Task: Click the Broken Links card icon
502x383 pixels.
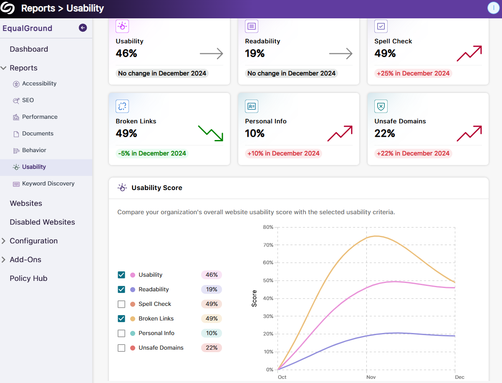Action: (x=122, y=106)
